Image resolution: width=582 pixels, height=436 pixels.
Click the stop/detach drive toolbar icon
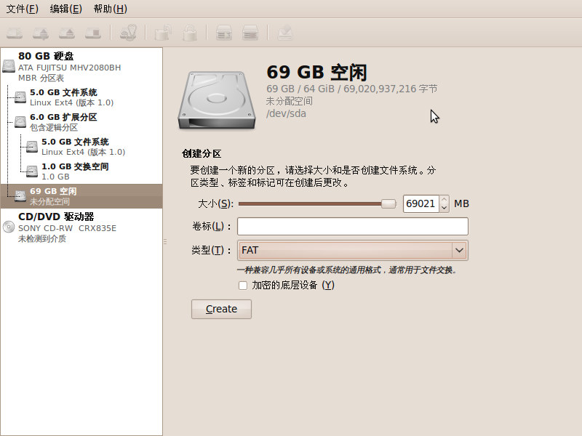pos(93,33)
